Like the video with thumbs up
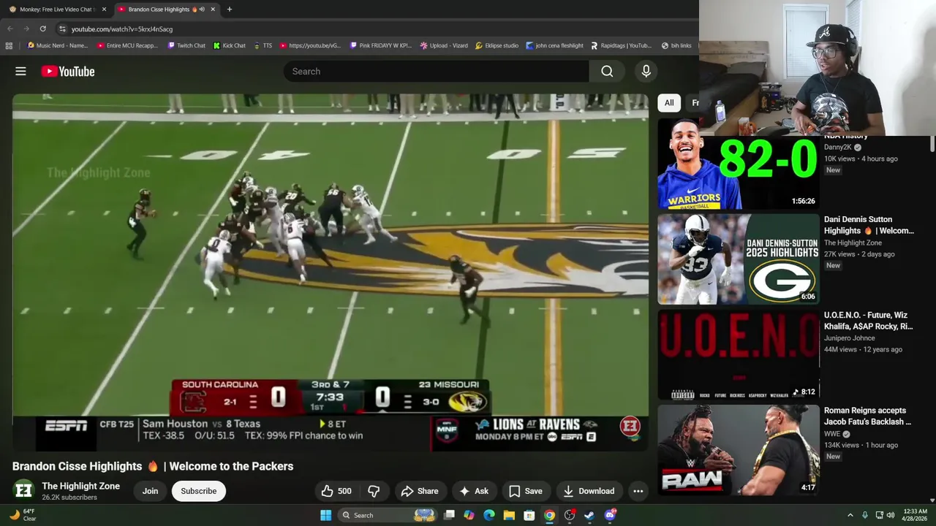This screenshot has height=526, width=936. (336, 491)
